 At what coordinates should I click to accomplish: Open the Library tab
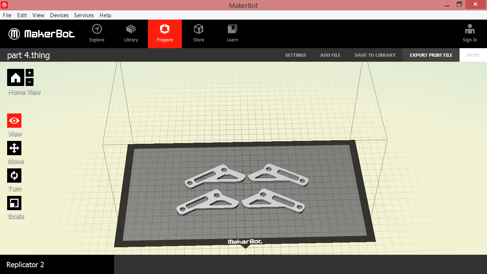pyautogui.click(x=131, y=34)
